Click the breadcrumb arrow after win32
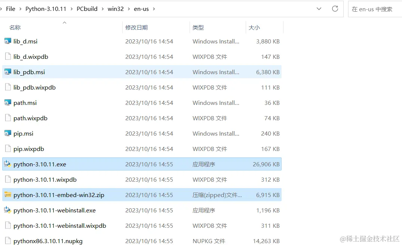402x245 pixels. (x=129, y=9)
